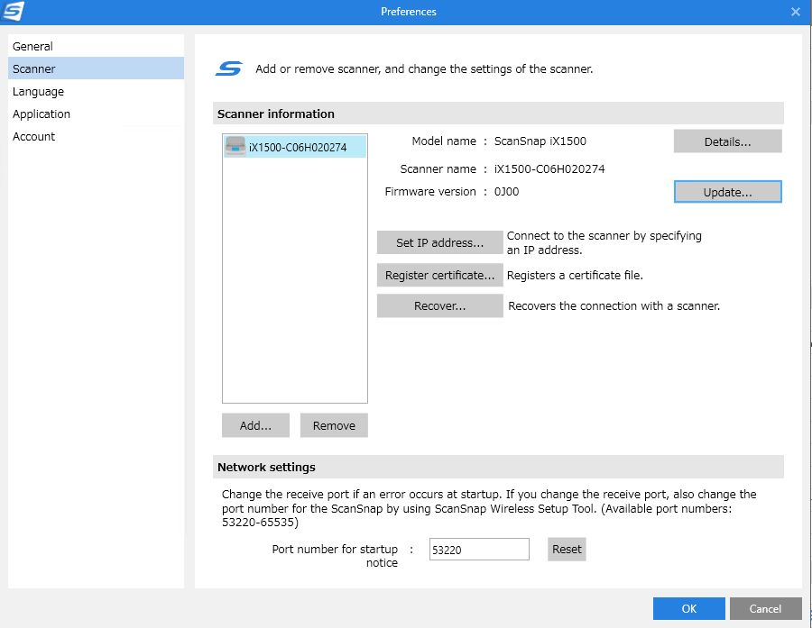The height and width of the screenshot is (628, 812).
Task: Switch to the Language settings
Action: click(39, 92)
